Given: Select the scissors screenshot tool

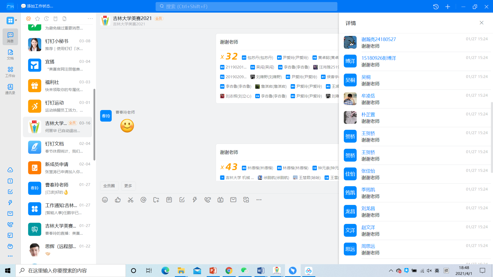Looking at the screenshot, I should (x=130, y=200).
